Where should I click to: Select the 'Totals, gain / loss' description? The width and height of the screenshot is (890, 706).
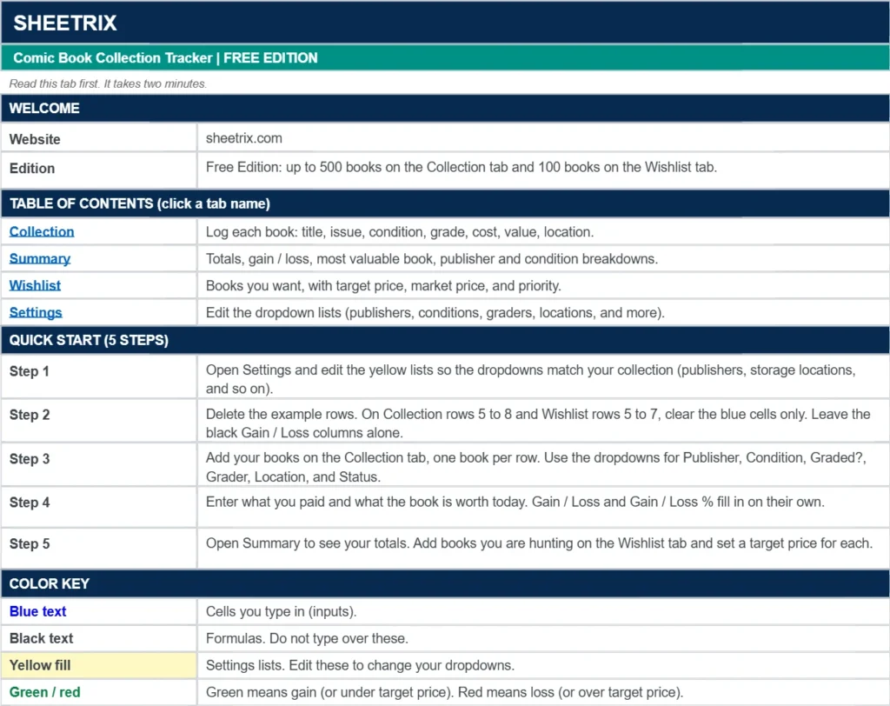543,259
